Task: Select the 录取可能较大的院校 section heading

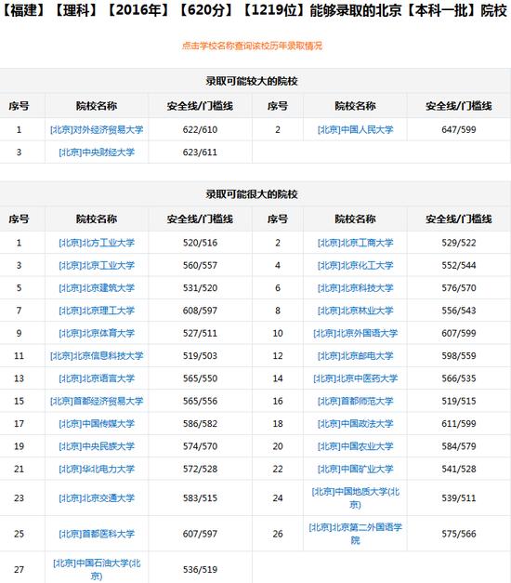Action: (x=252, y=81)
